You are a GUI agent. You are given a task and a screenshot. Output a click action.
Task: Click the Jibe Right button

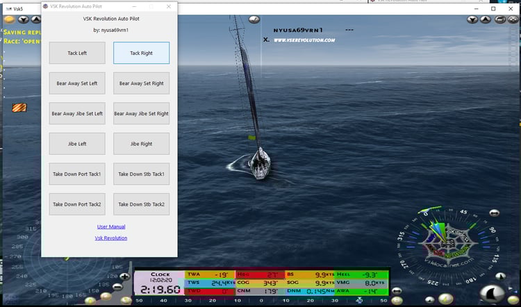click(141, 144)
